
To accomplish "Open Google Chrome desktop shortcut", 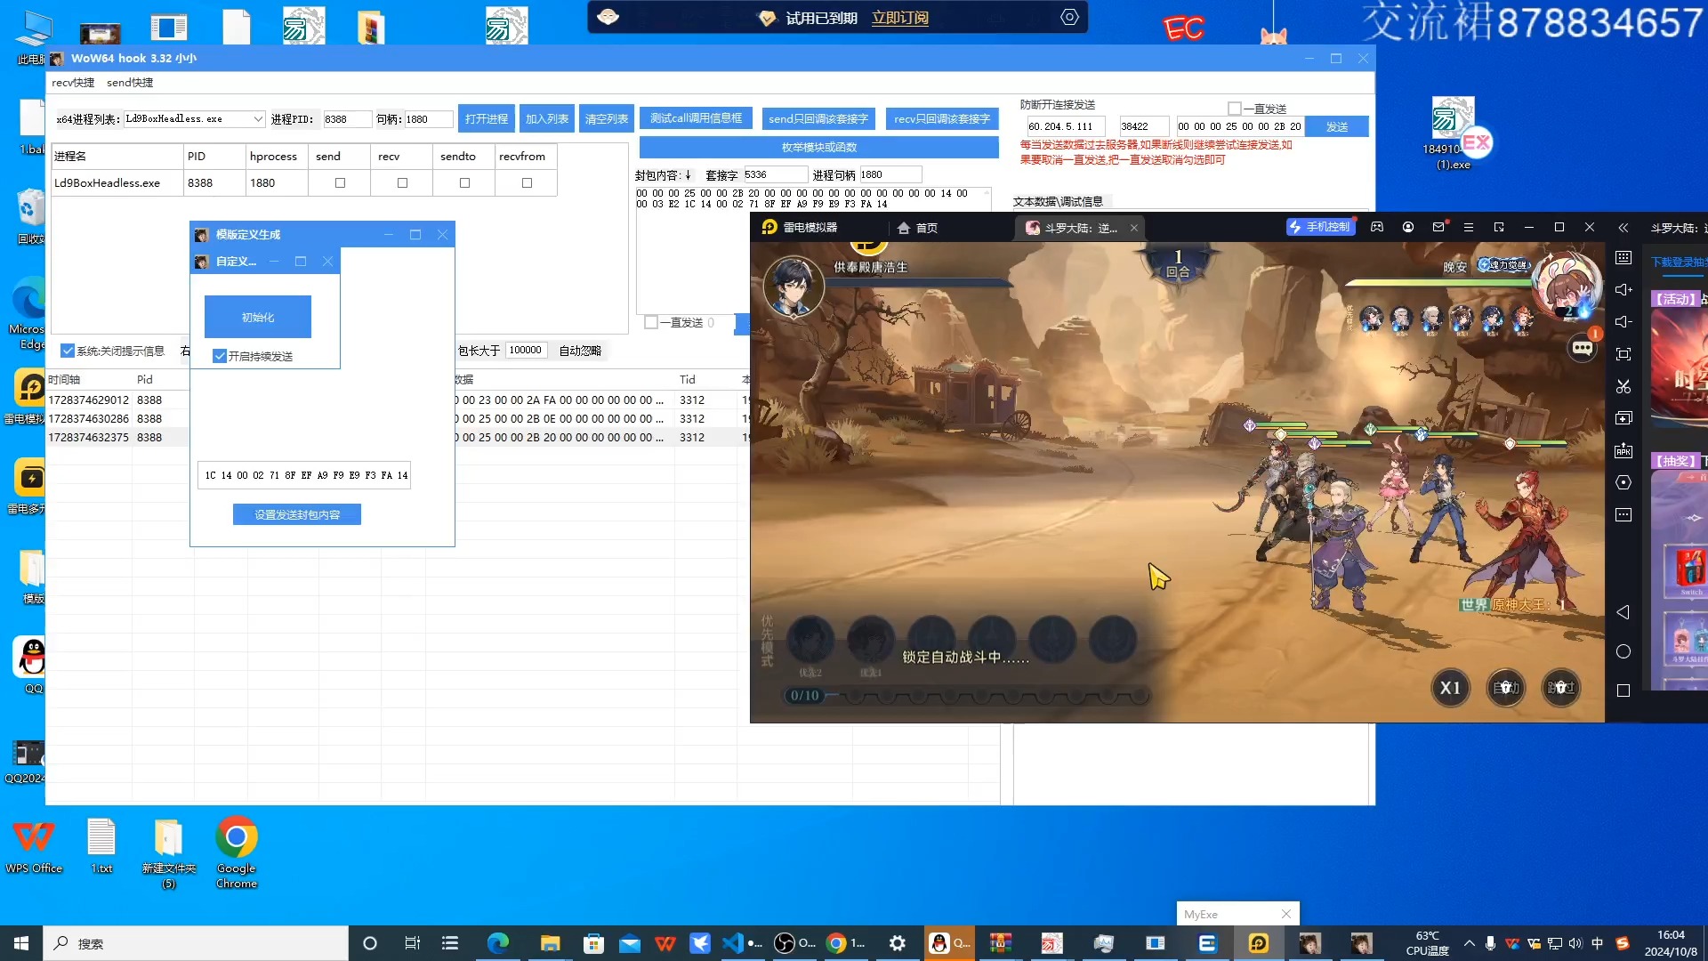I will tap(237, 852).
